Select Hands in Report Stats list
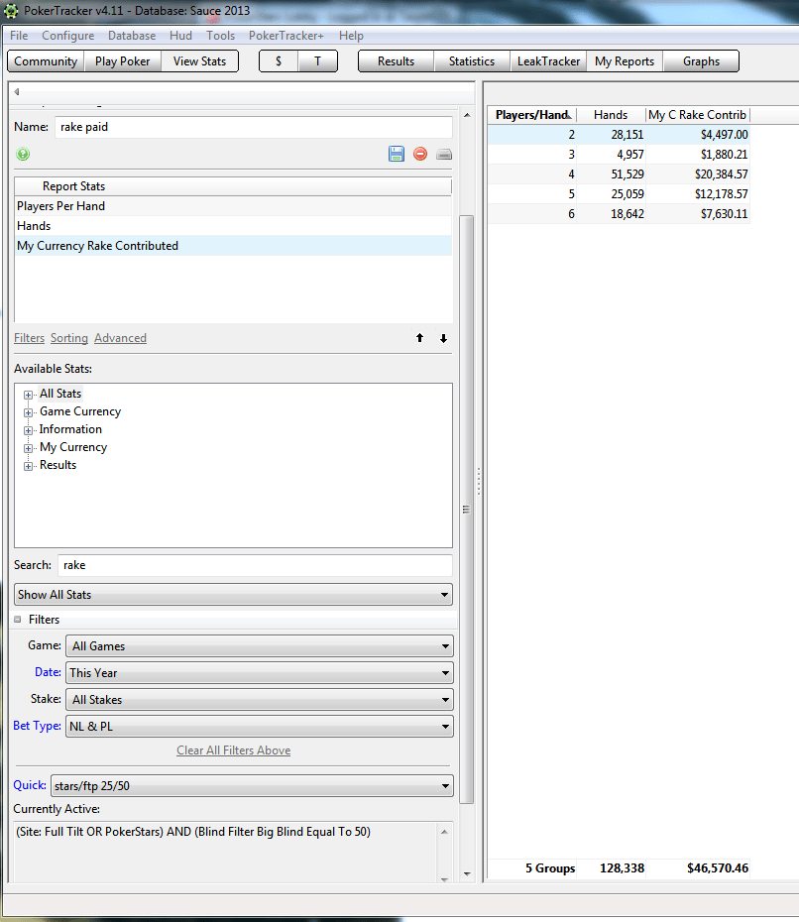The image size is (799, 922). [233, 226]
